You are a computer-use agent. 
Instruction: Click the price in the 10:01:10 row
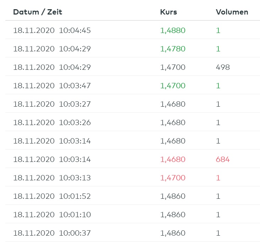pyautogui.click(x=173, y=215)
